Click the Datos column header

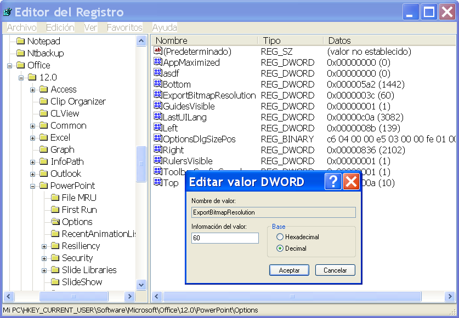(389, 41)
